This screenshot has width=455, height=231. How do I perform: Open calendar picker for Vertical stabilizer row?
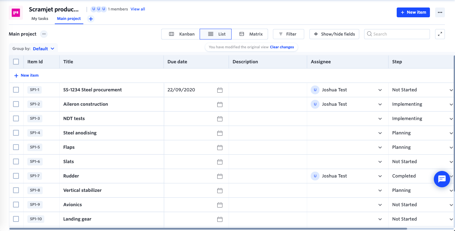[x=220, y=191]
